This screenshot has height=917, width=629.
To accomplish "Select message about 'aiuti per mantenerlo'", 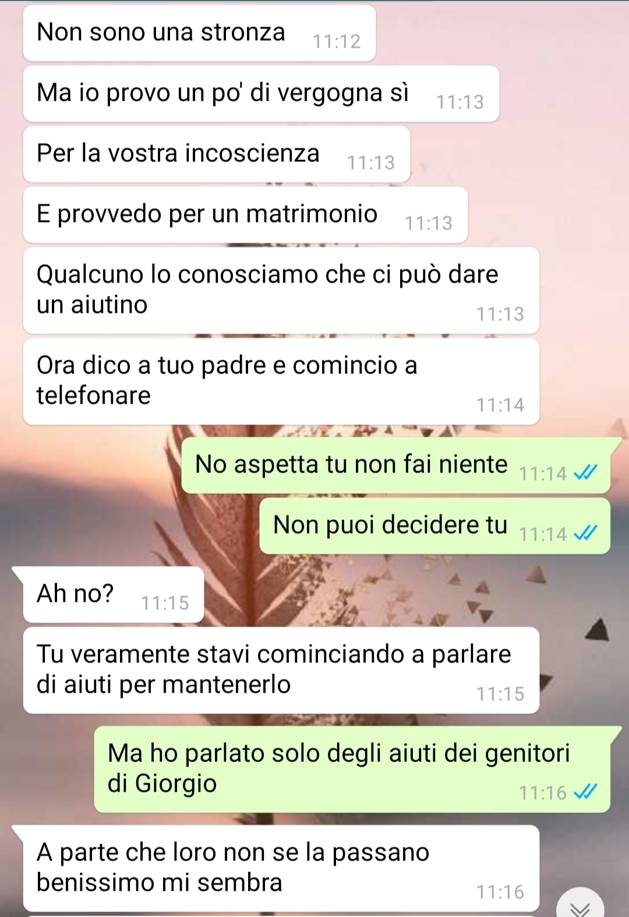I will click(281, 670).
